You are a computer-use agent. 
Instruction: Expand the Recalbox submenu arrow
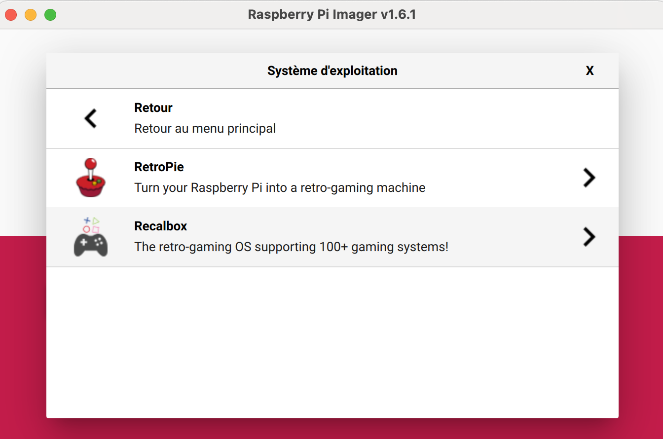[x=589, y=237]
